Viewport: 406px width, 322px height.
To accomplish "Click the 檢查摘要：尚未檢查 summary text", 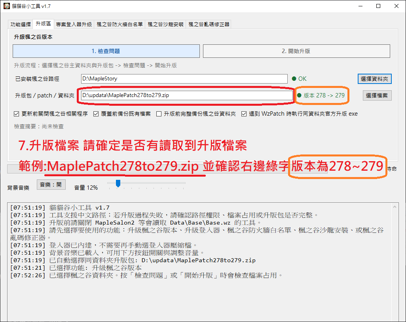I will pos(39,126).
